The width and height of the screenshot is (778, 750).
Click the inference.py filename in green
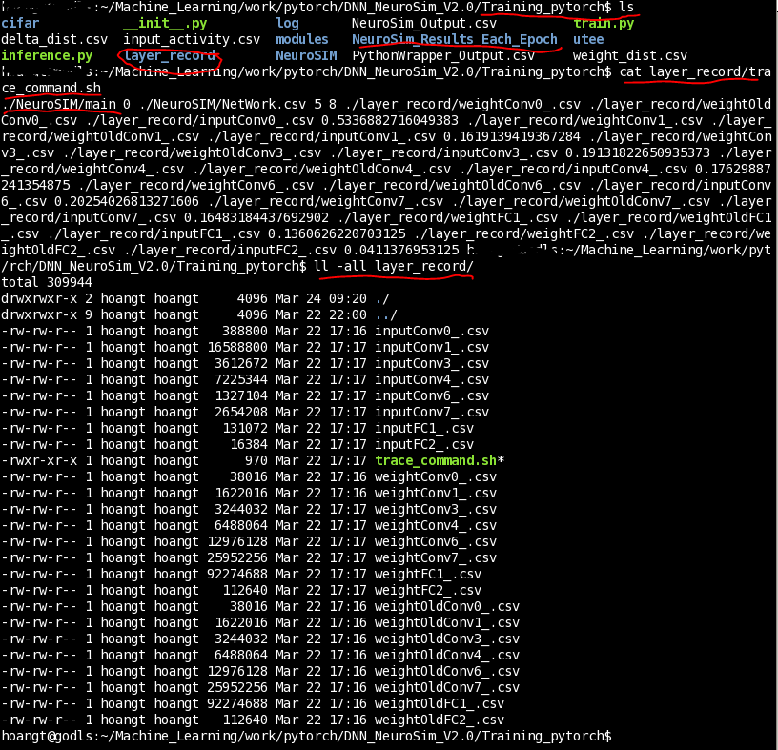(45, 55)
